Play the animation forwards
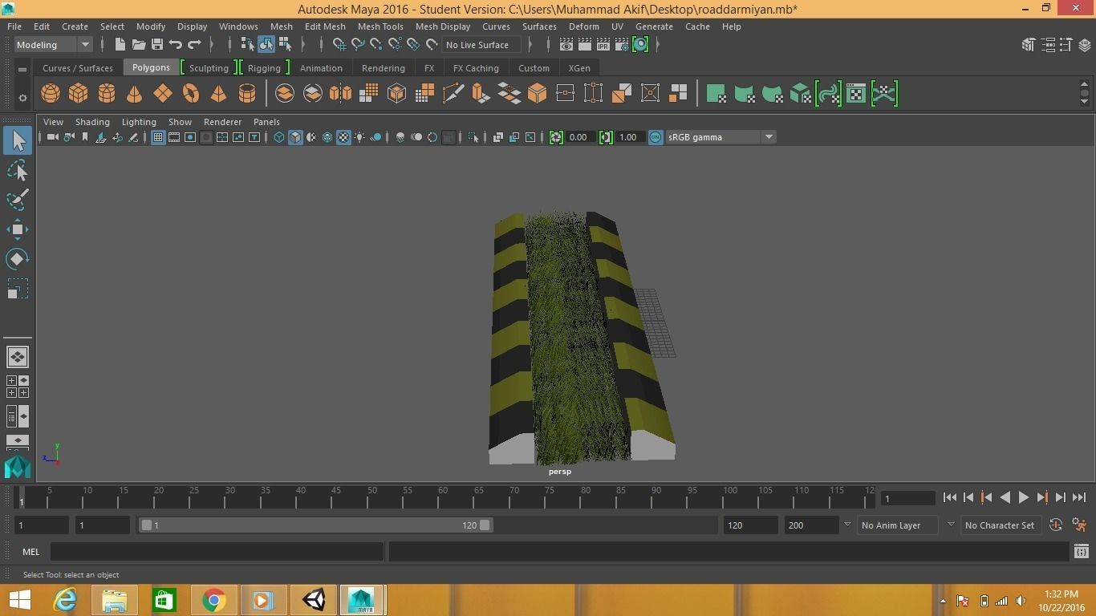Screen dimensions: 1096x616 [x=1024, y=498]
